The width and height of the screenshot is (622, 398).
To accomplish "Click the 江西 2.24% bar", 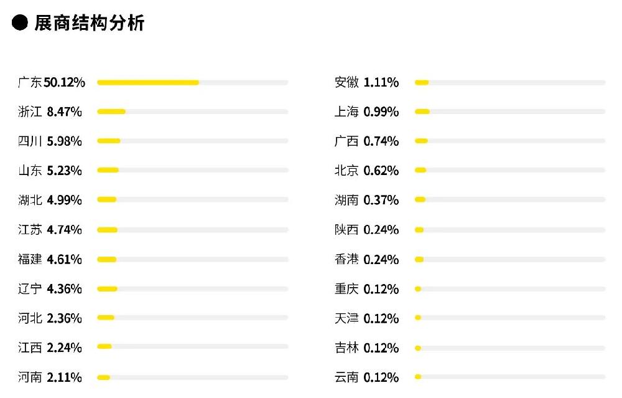I will [192, 346].
